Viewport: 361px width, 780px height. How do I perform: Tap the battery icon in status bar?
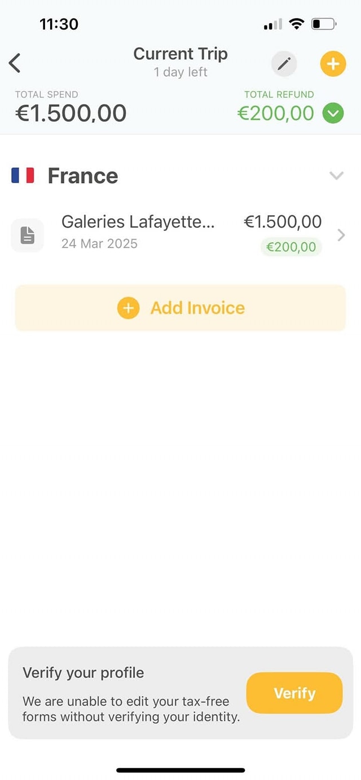pos(324,24)
